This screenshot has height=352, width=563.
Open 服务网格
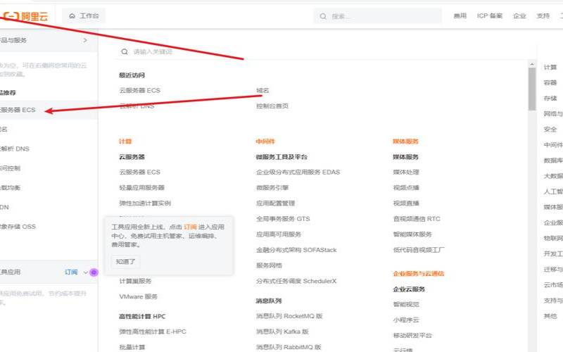pos(269,265)
